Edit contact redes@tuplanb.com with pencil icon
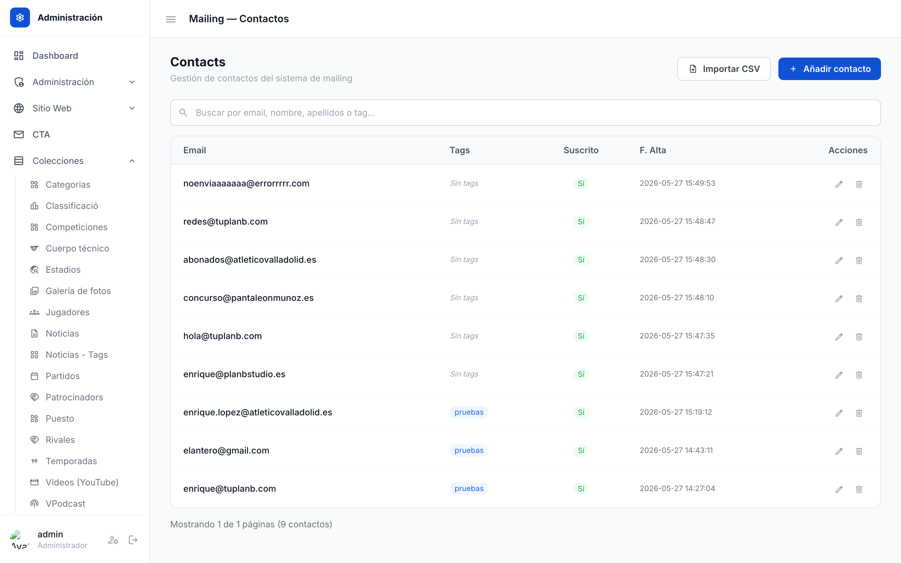 [839, 222]
